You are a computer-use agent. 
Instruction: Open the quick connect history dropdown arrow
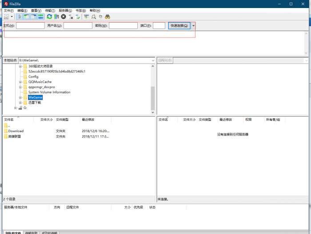point(193,26)
